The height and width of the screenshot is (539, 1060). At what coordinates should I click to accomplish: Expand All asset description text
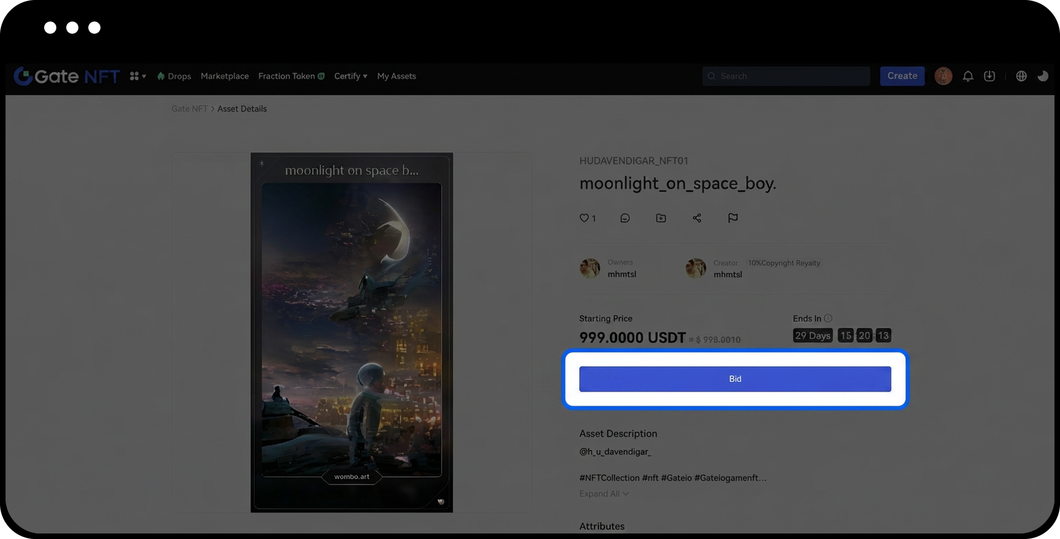(603, 494)
